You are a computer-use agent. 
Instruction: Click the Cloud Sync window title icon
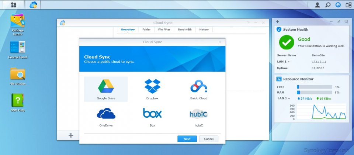click(x=63, y=23)
